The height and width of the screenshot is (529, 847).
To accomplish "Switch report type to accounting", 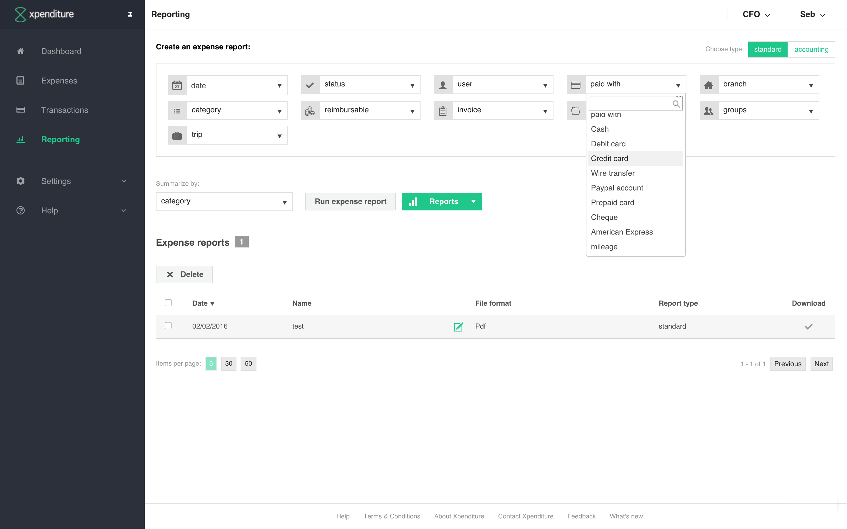I will tap(811, 49).
